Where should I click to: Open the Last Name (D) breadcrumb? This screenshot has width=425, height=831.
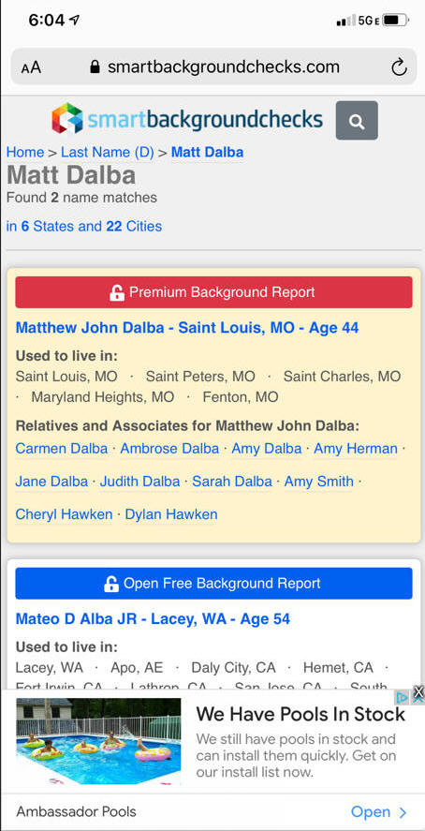coord(108,152)
